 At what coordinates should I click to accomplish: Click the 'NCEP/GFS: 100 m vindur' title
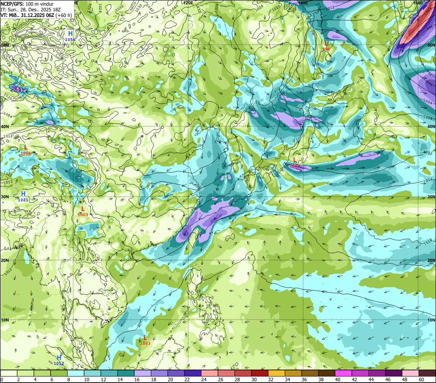tap(27, 4)
